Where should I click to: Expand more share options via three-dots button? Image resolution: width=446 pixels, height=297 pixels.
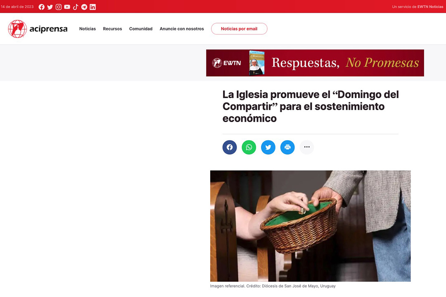[x=307, y=147]
